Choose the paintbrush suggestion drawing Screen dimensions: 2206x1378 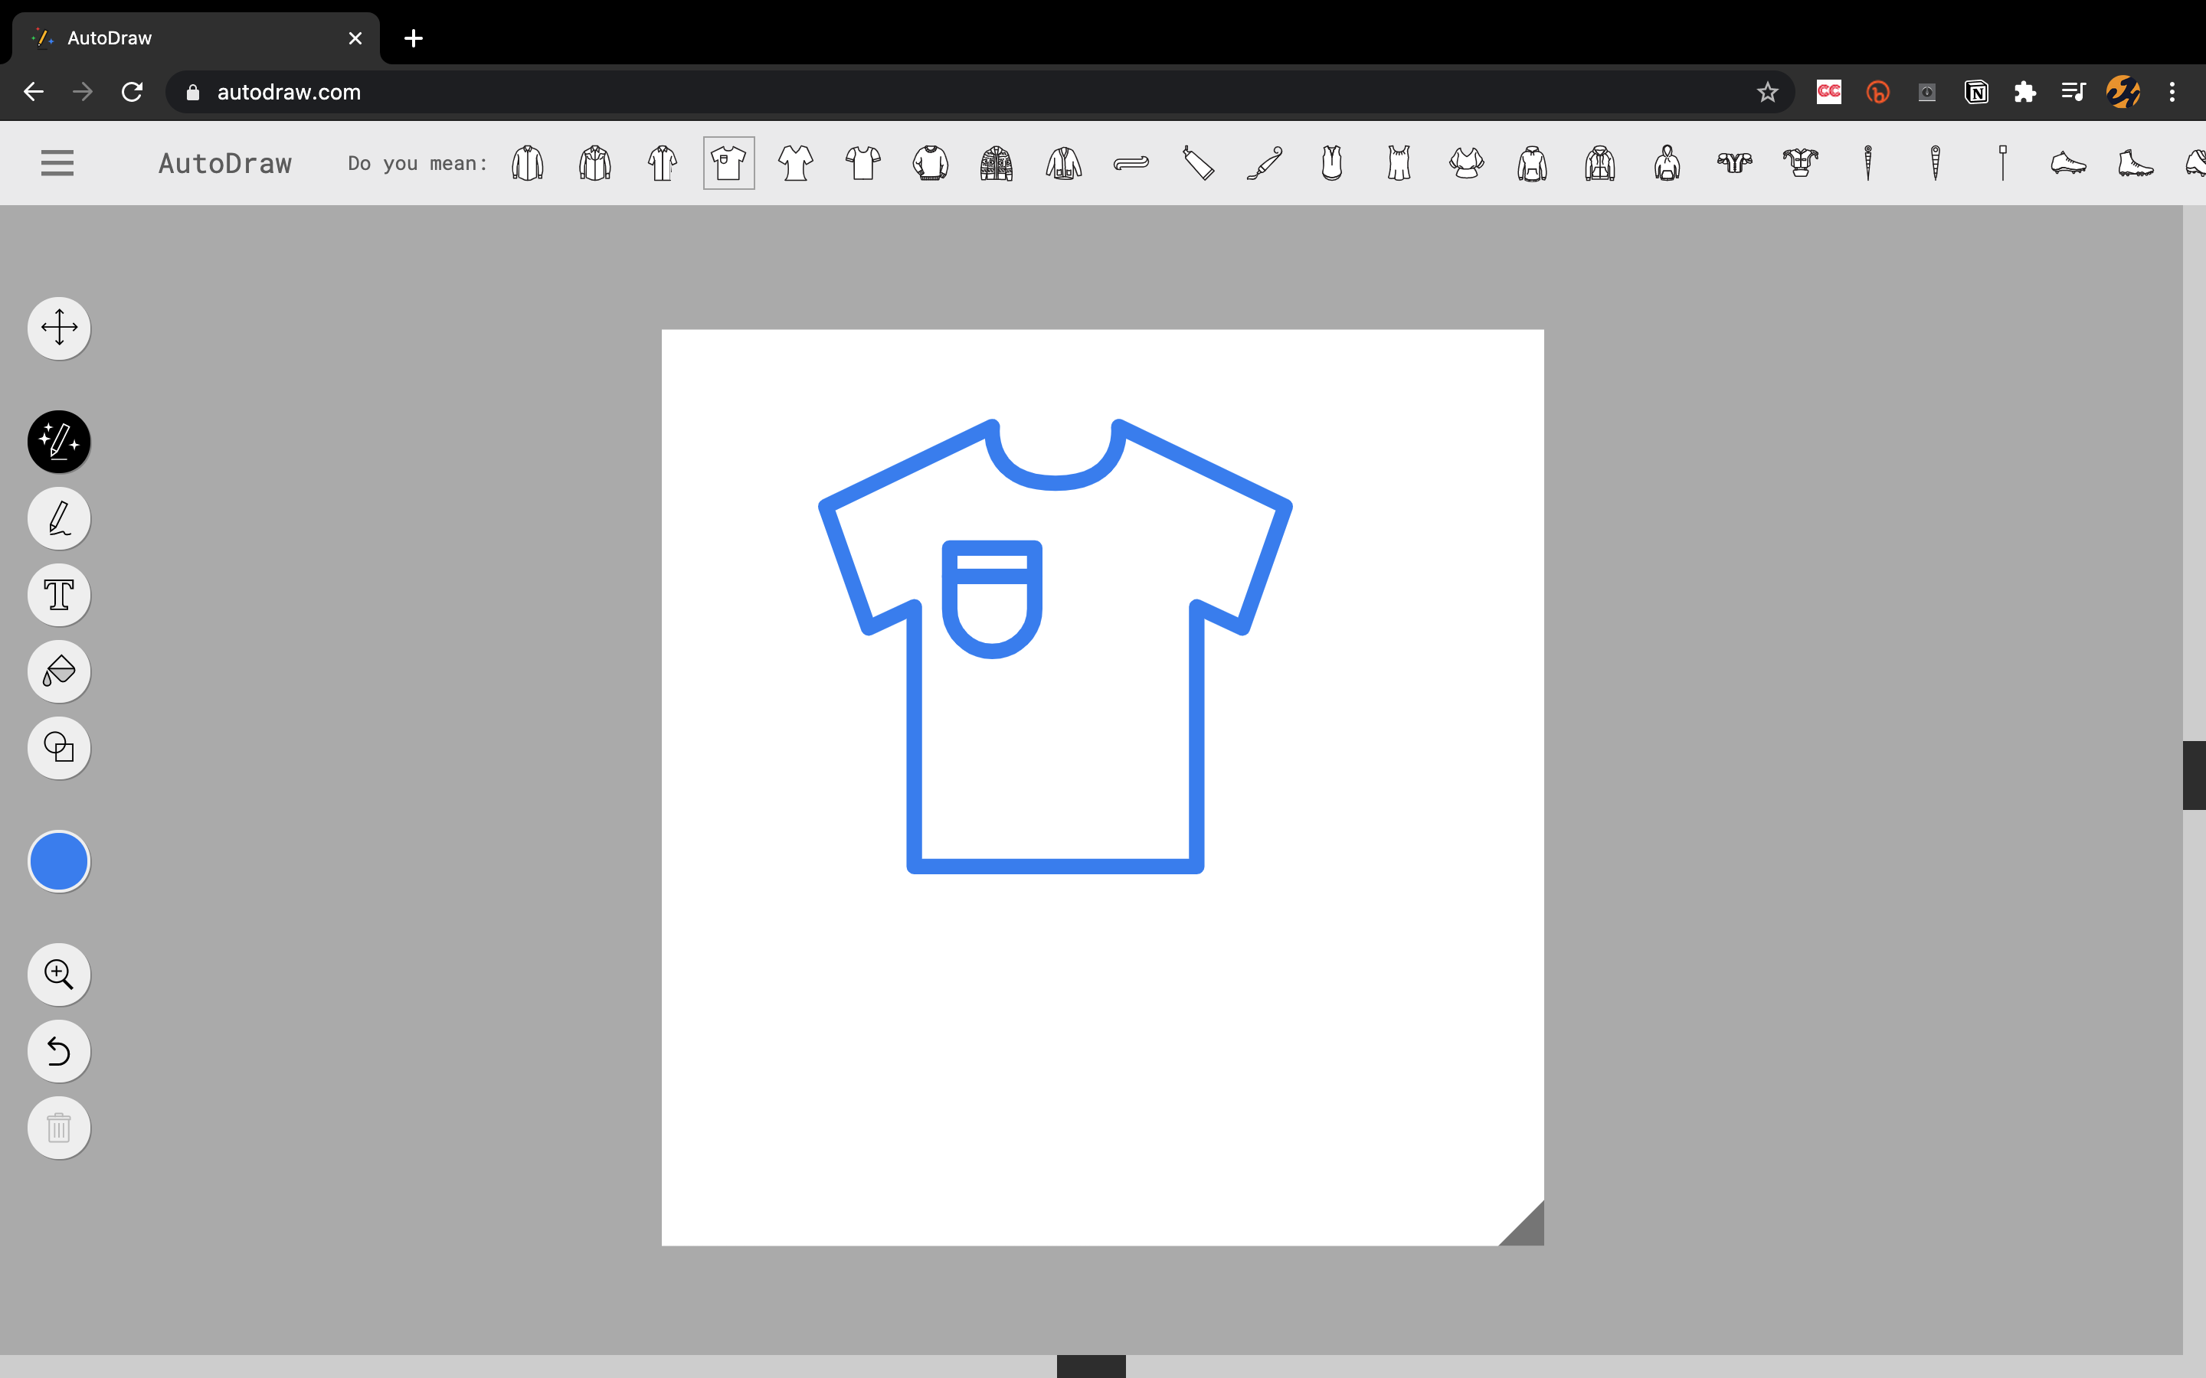pos(1265,163)
